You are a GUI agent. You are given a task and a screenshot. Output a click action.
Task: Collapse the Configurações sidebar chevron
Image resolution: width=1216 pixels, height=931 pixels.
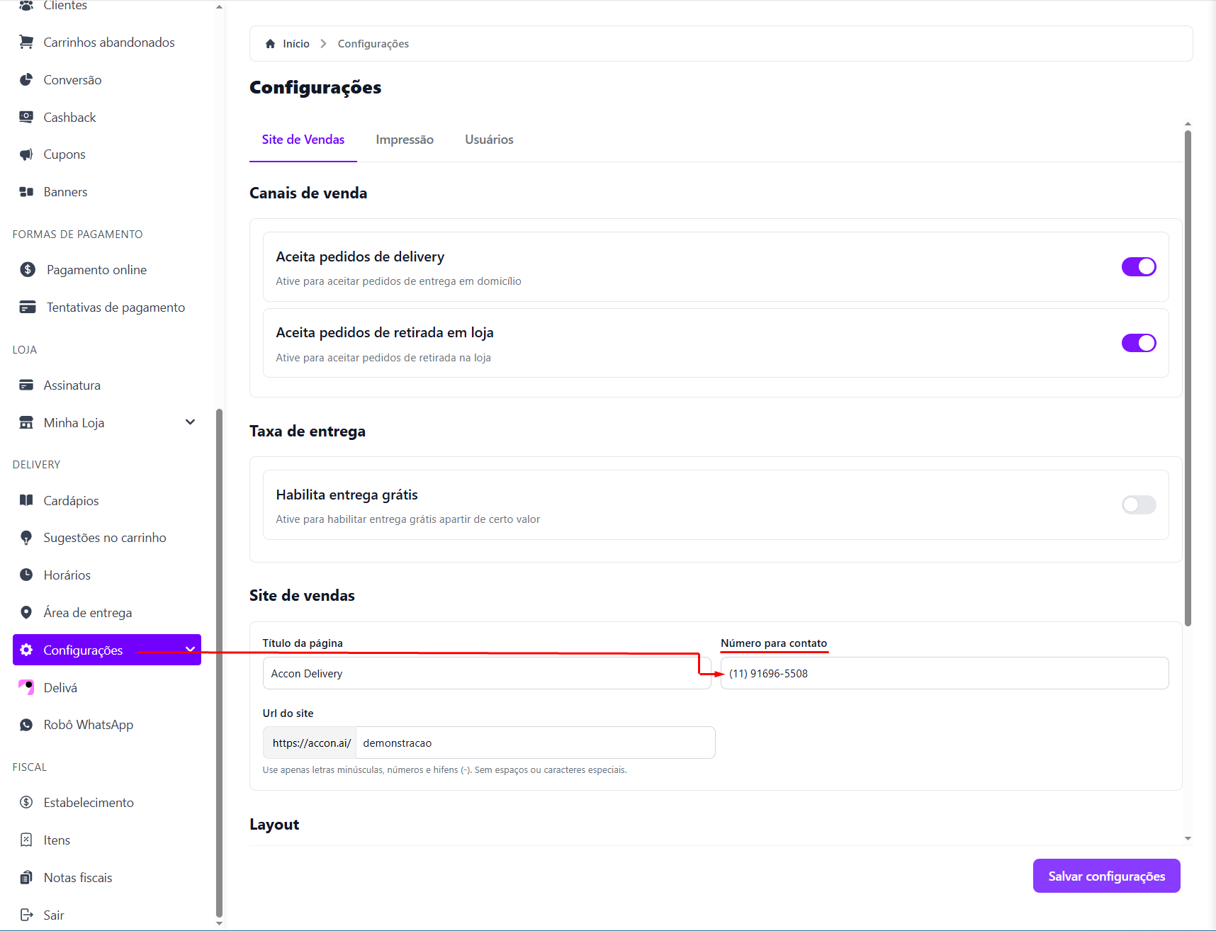click(x=190, y=650)
